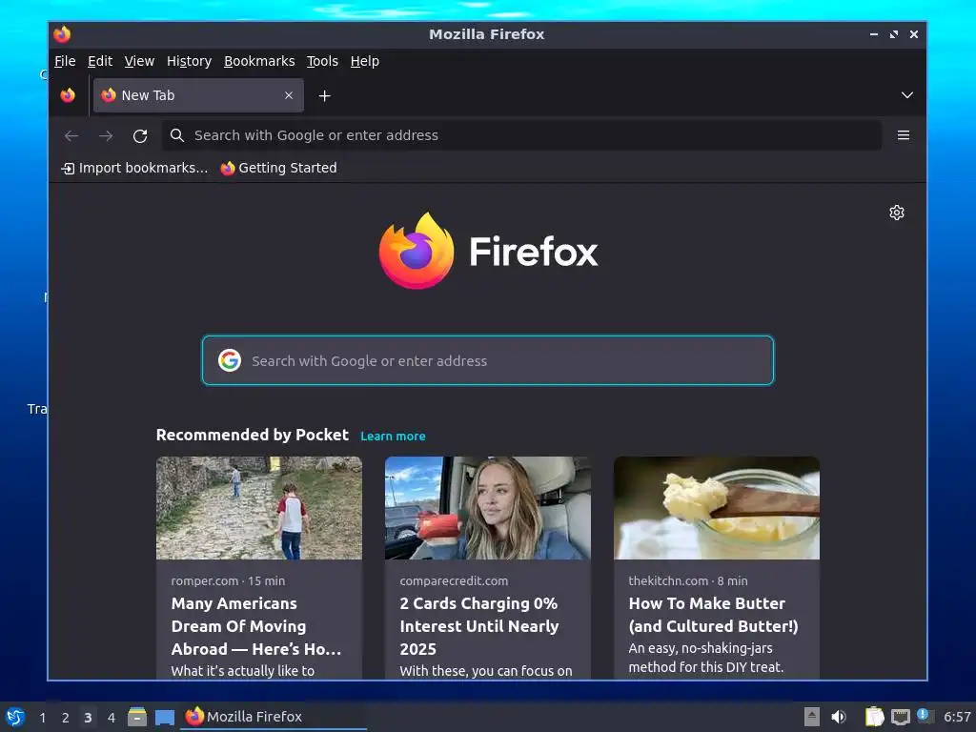Open Many Americans Dream Of Moving Abroad article

pyautogui.click(x=256, y=626)
